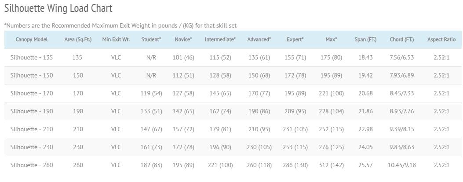Click the Canopy Model column header

click(x=32, y=39)
